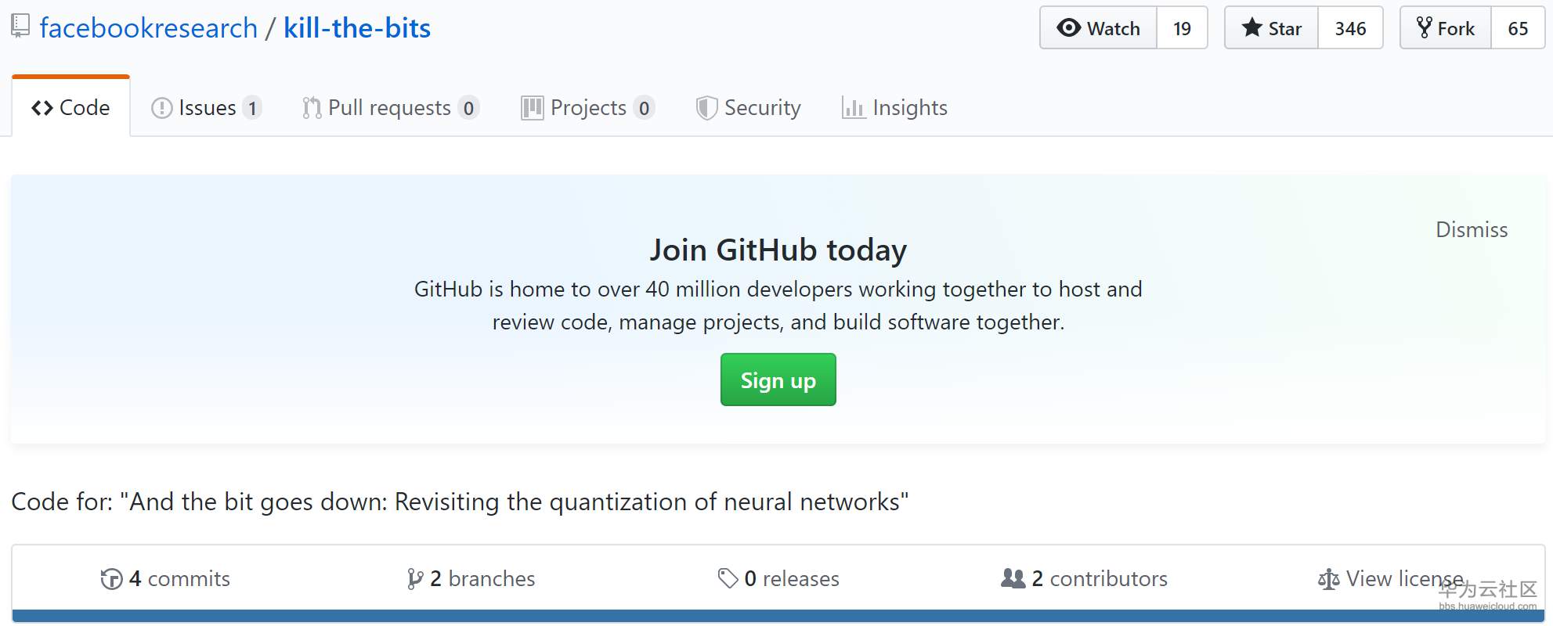This screenshot has width=1553, height=626.
Task: Open the Issues tab
Action: [x=207, y=108]
